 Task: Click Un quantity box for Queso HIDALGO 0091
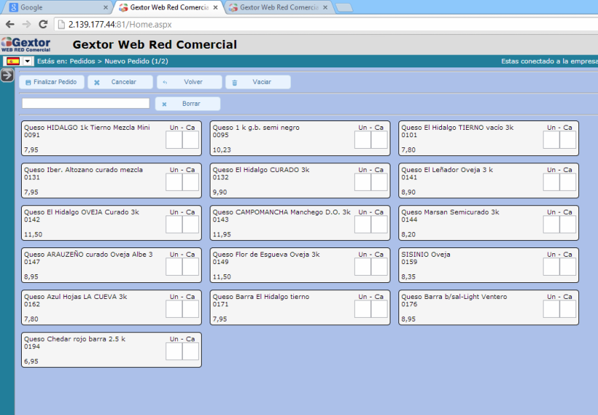173,140
